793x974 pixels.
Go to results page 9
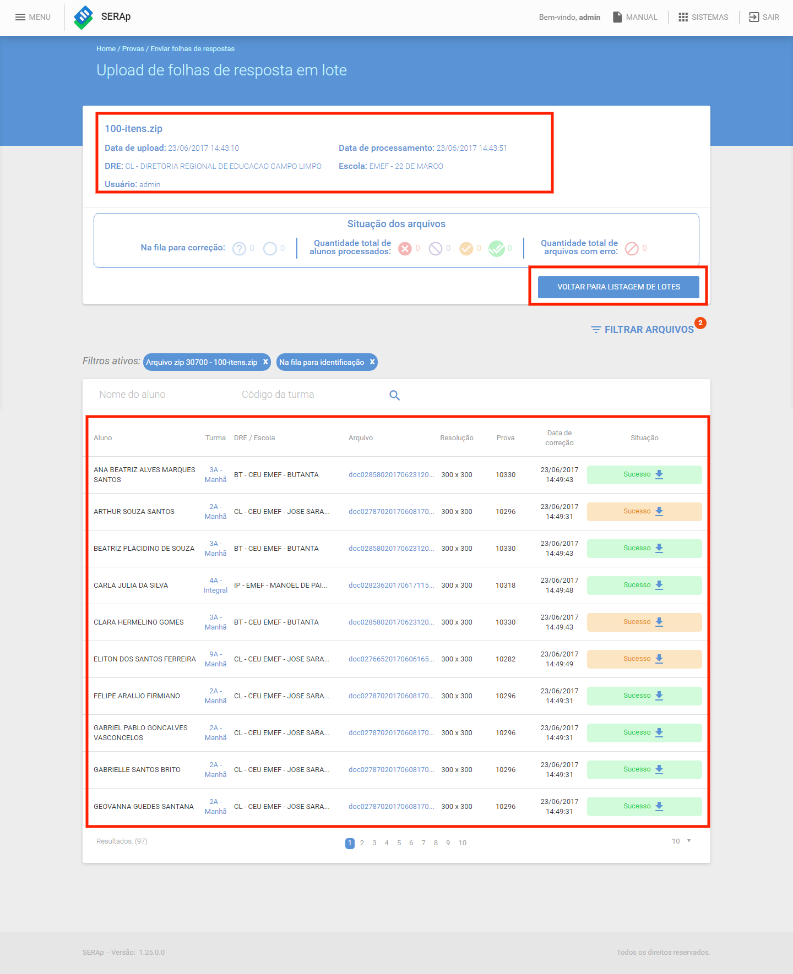pos(448,843)
